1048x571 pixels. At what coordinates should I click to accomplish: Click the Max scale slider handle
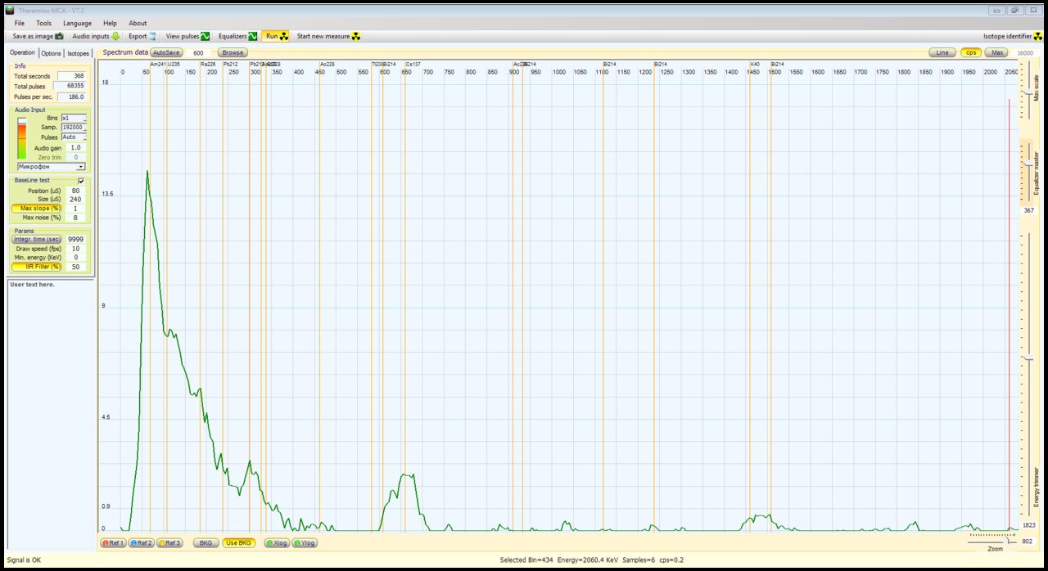[1028, 92]
